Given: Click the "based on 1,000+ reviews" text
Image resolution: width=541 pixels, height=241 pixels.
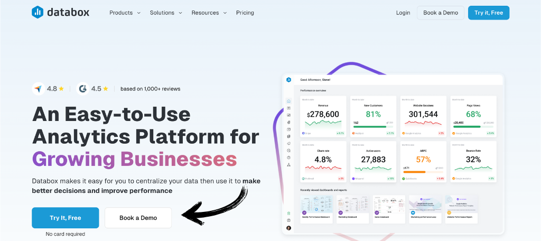Looking at the screenshot, I should 151,89.
